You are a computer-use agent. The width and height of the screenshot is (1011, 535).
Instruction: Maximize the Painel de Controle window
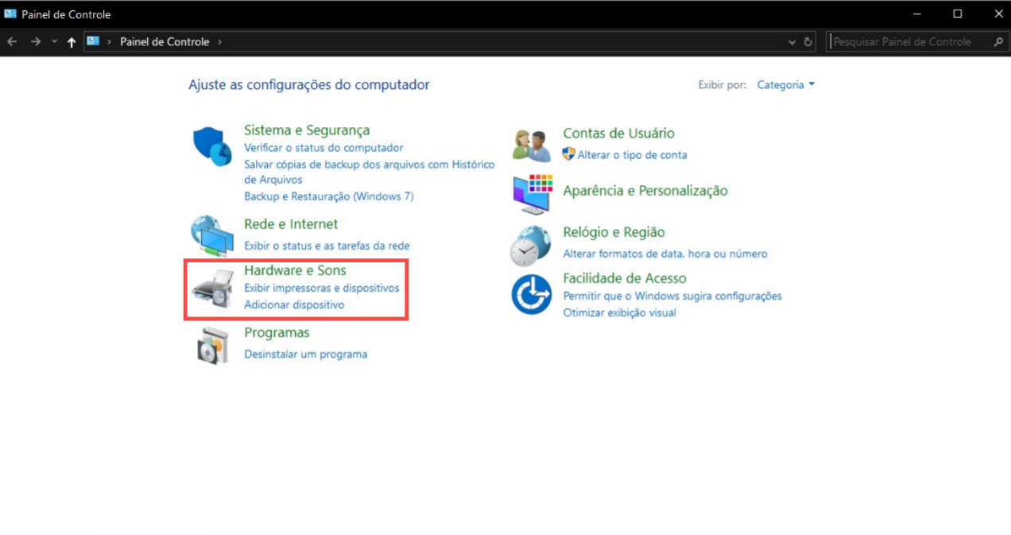tap(958, 14)
